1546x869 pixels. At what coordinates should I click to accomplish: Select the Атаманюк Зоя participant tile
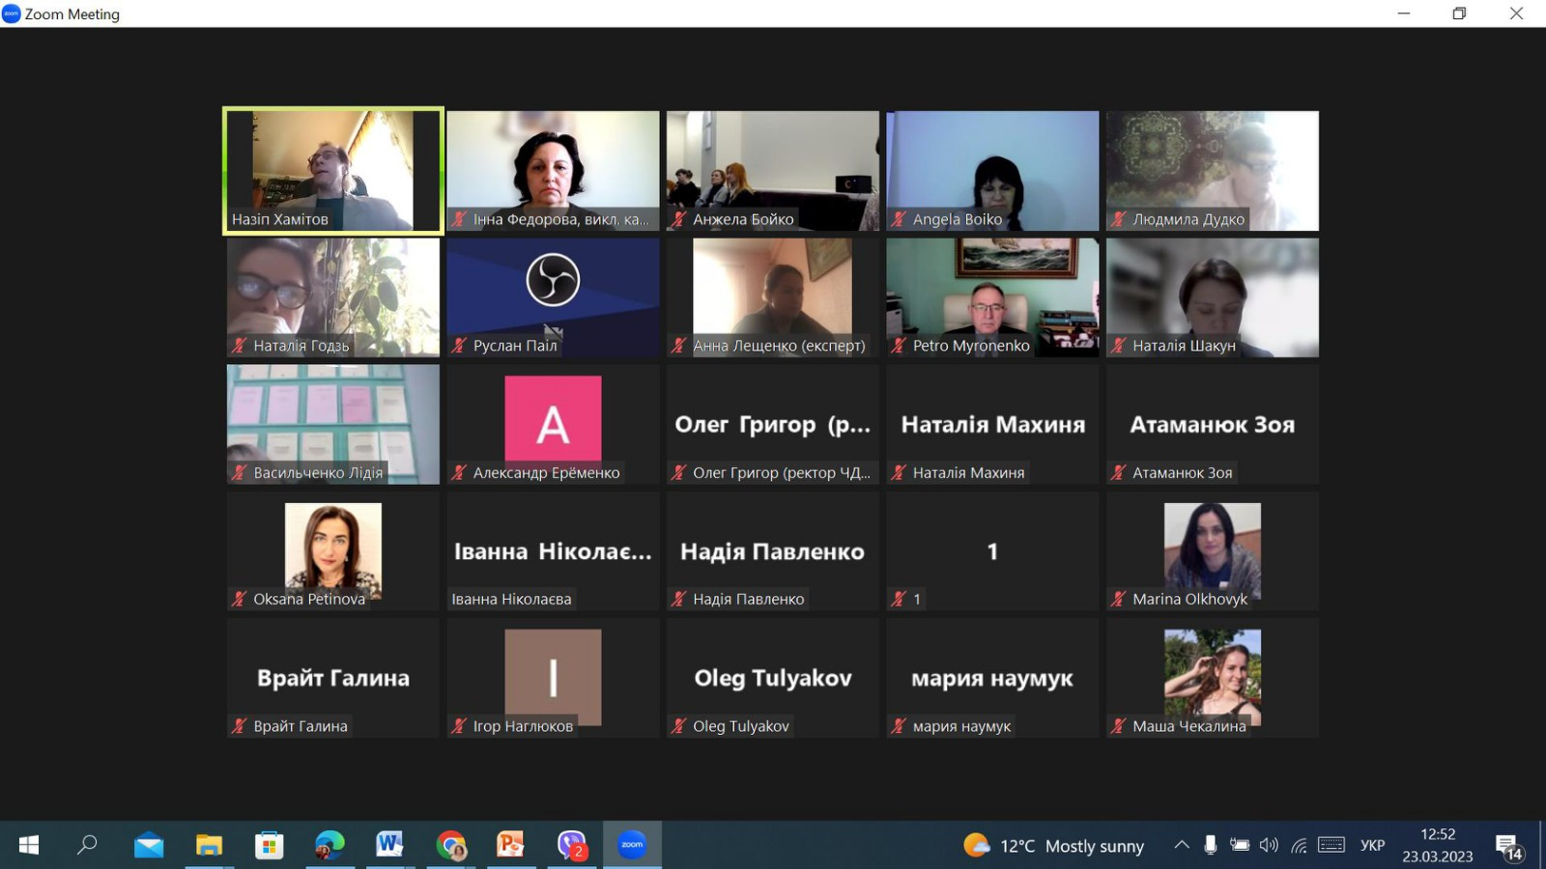point(1213,424)
